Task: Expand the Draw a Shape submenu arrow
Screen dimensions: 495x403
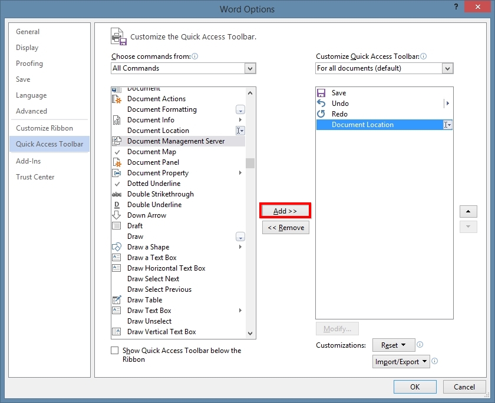Action: 240,247
